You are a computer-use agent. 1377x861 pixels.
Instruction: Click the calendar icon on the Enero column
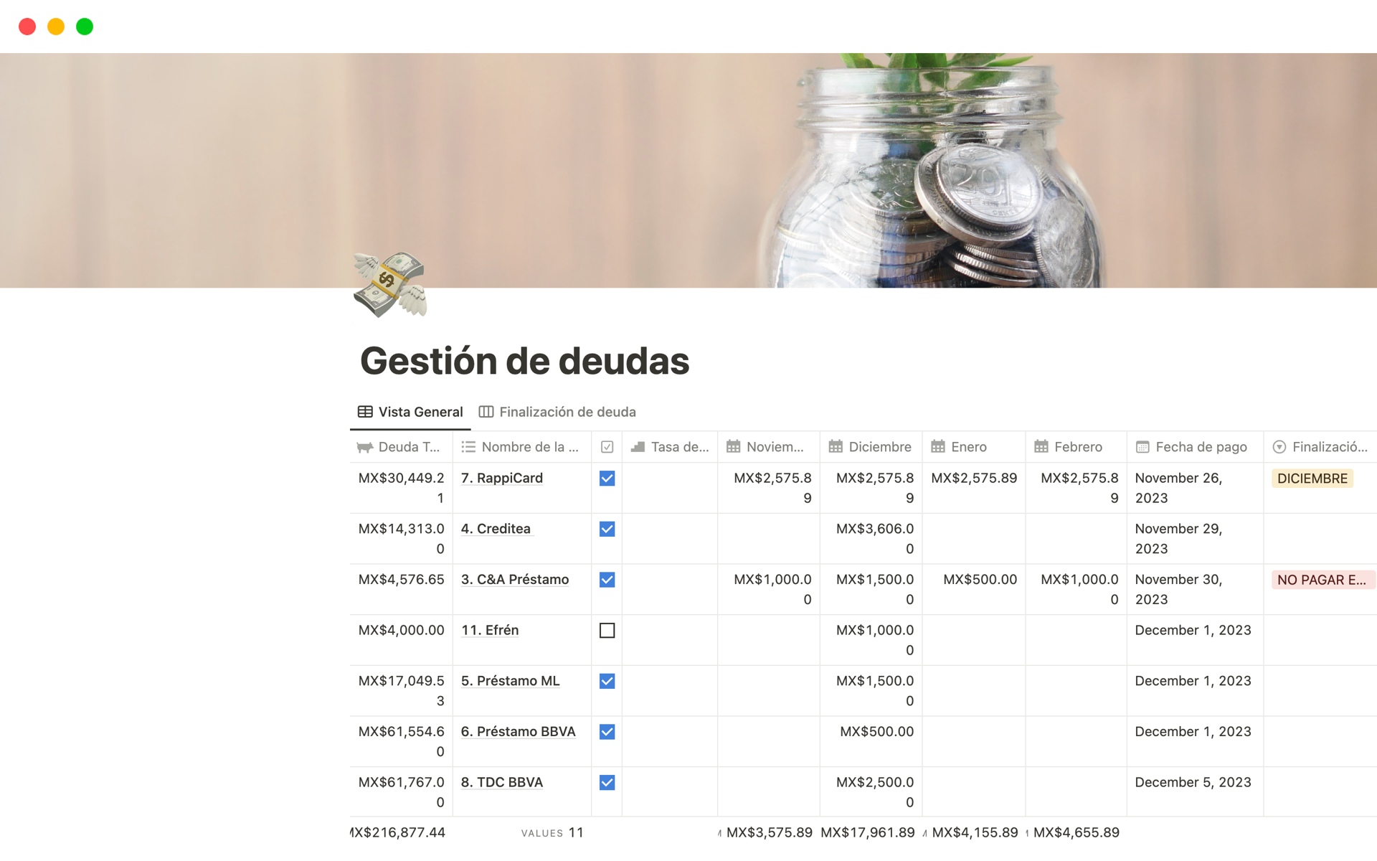click(x=938, y=446)
